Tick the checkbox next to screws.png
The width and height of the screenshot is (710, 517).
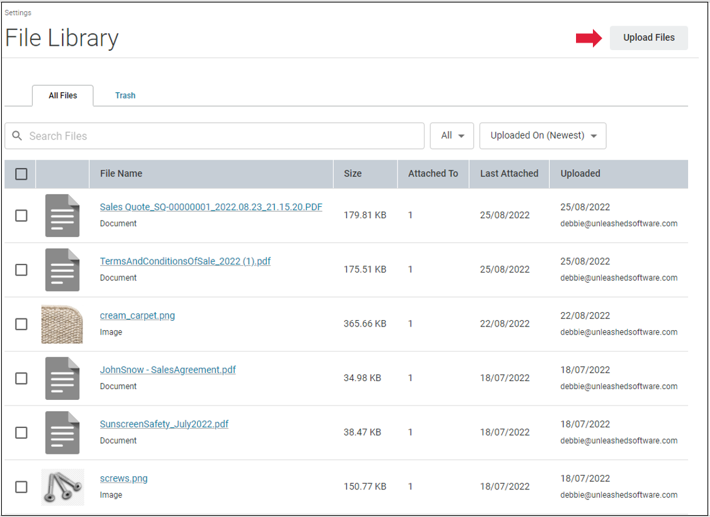pos(20,486)
